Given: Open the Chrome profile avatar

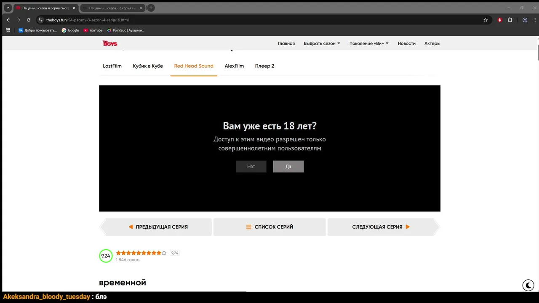Looking at the screenshot, I should (x=525, y=20).
